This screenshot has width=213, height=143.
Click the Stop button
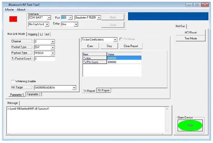[x=109, y=46]
